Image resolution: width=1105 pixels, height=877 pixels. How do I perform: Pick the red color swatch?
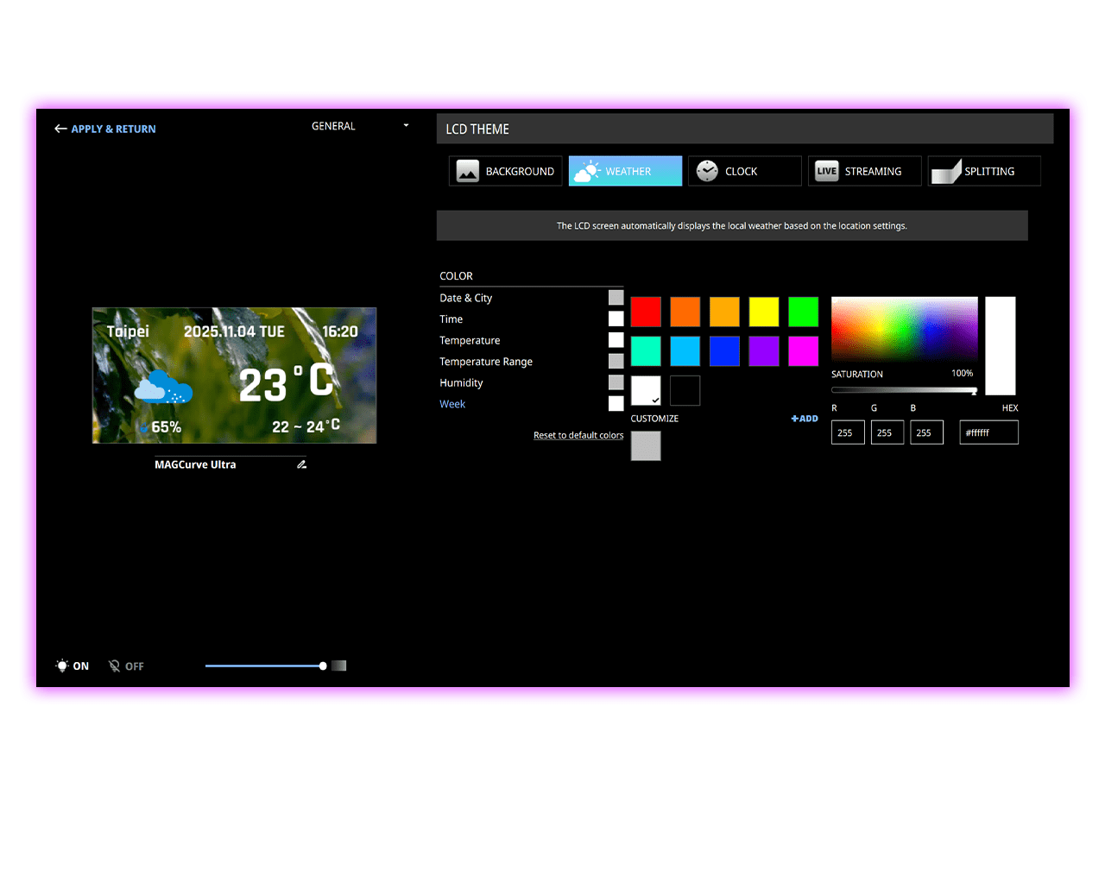(646, 312)
